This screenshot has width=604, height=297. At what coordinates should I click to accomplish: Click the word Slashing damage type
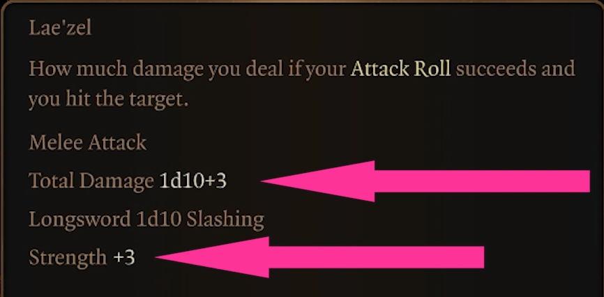pos(225,219)
